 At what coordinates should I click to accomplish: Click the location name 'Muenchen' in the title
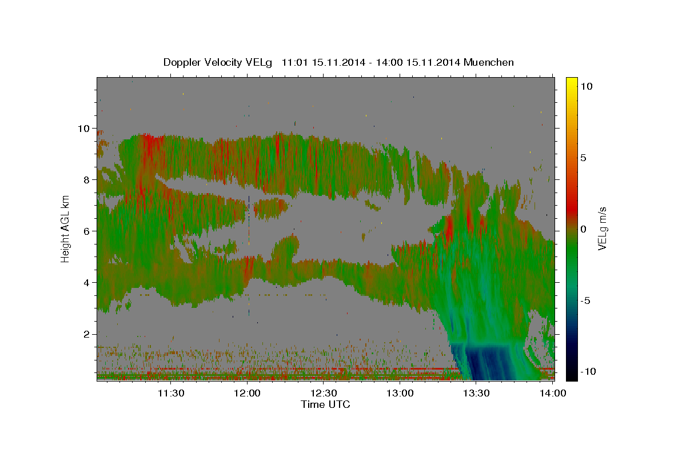pos(489,62)
